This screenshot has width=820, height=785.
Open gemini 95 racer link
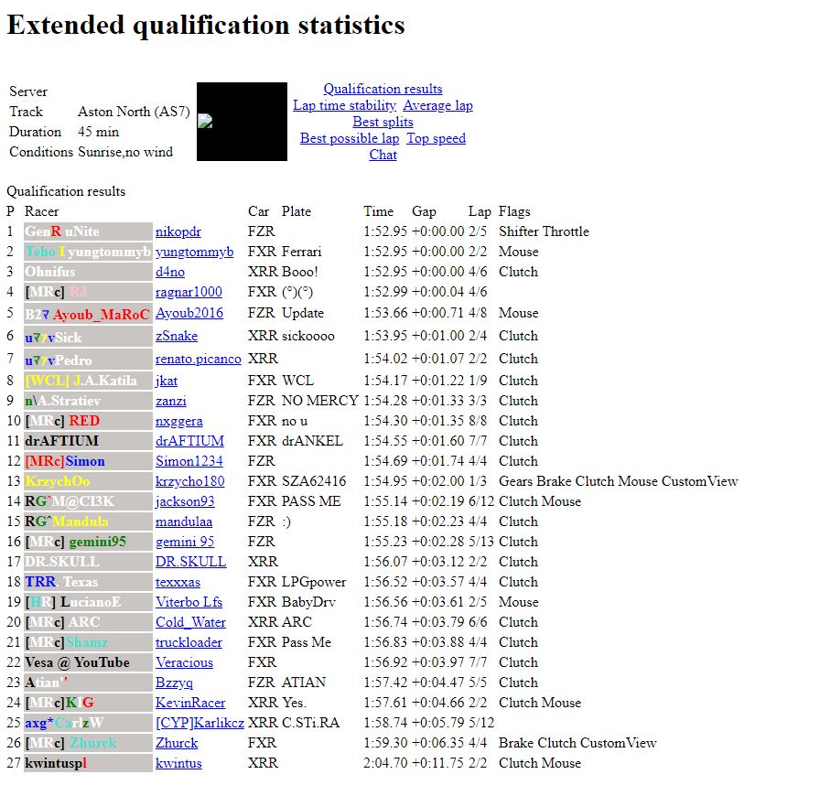tap(185, 542)
